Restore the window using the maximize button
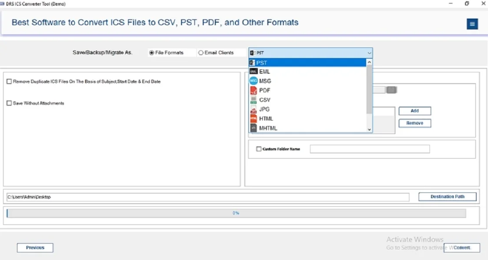This screenshot has height=260, width=488. click(467, 4)
